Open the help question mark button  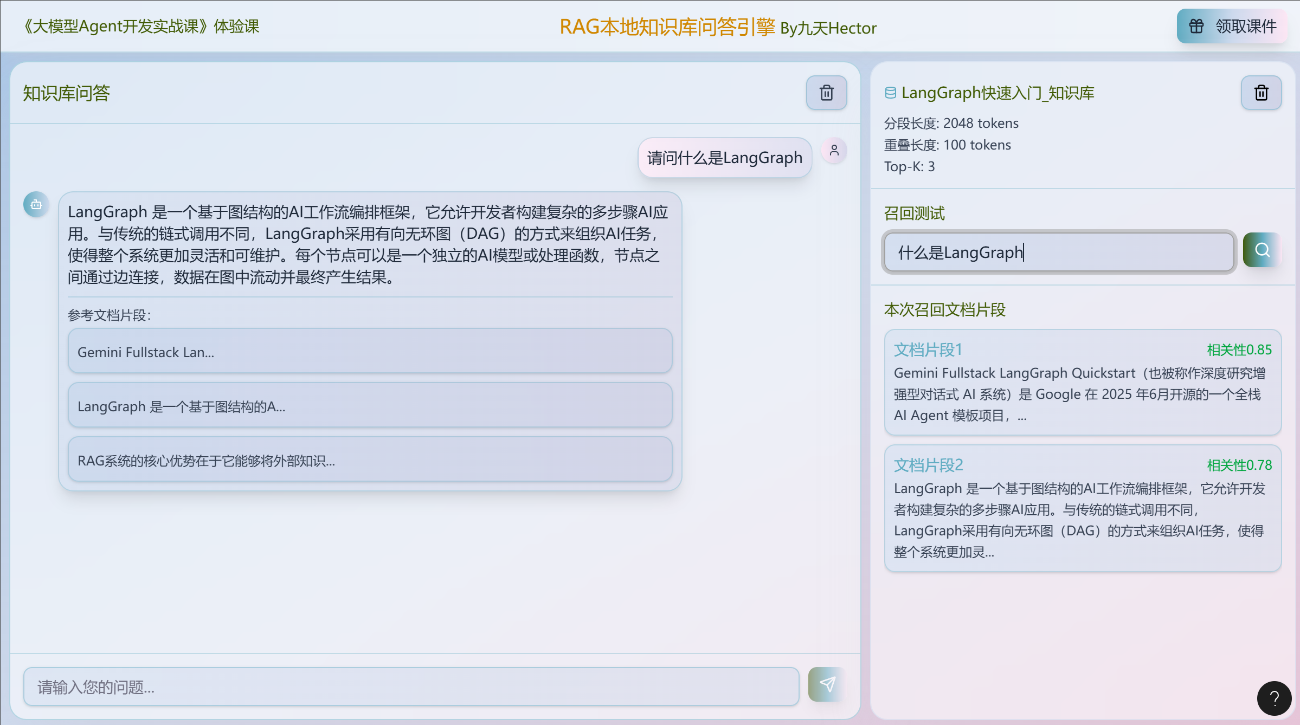click(x=1274, y=698)
